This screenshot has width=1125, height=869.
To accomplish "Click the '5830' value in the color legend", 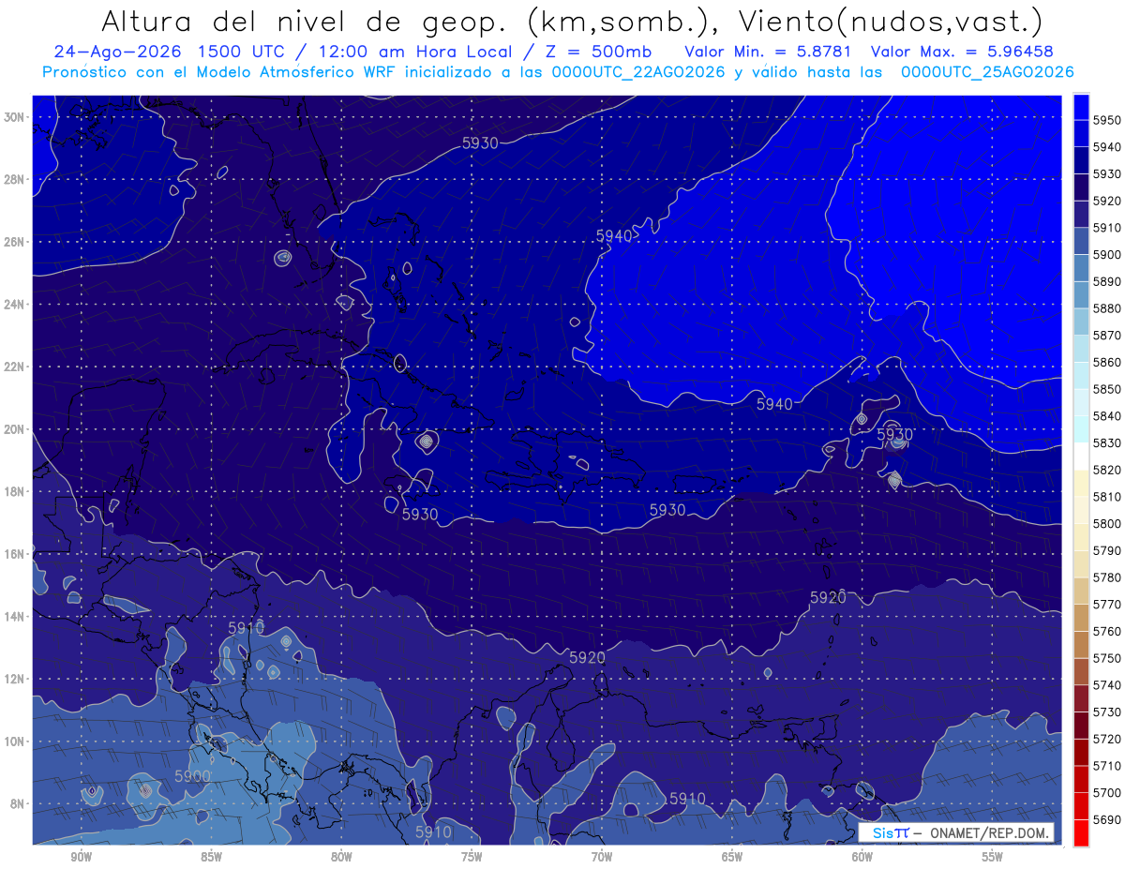I will [1107, 442].
